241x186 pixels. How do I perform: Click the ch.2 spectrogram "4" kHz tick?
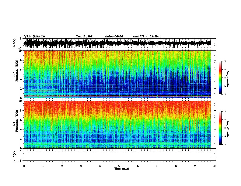(21, 129)
